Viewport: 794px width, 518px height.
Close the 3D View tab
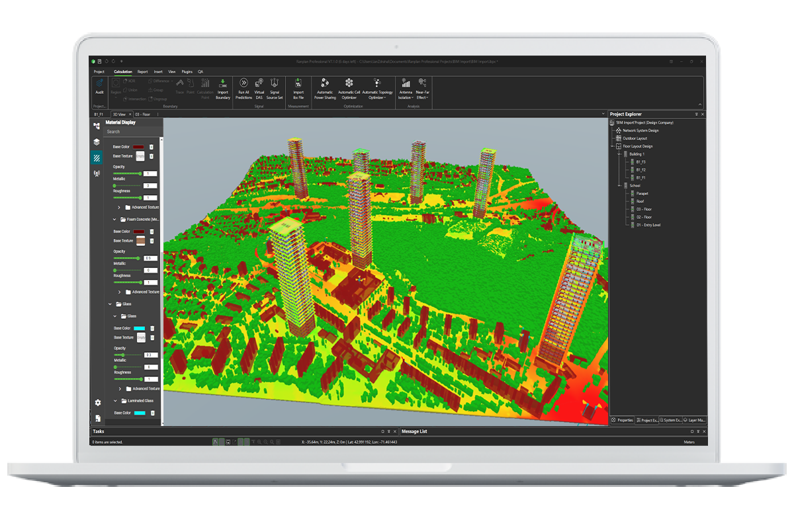[x=130, y=114]
